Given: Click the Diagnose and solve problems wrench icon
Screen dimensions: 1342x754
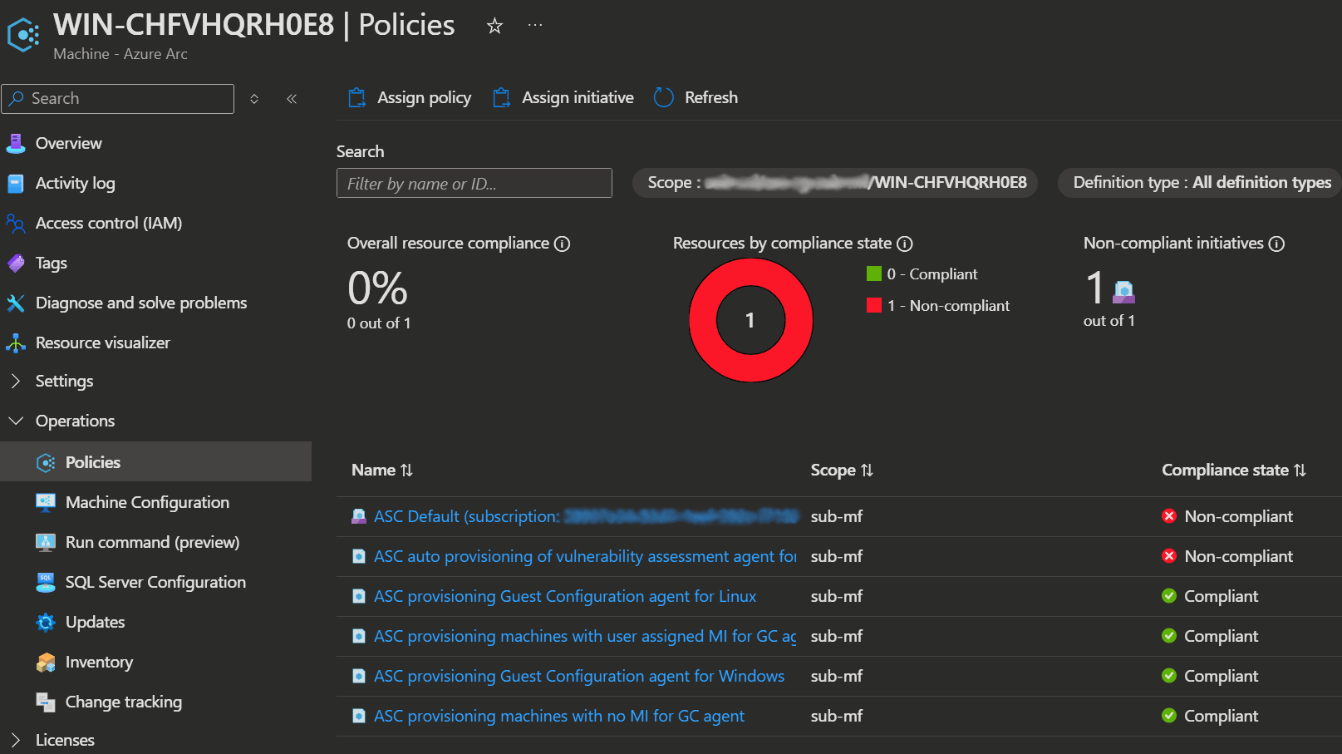Looking at the screenshot, I should (16, 303).
